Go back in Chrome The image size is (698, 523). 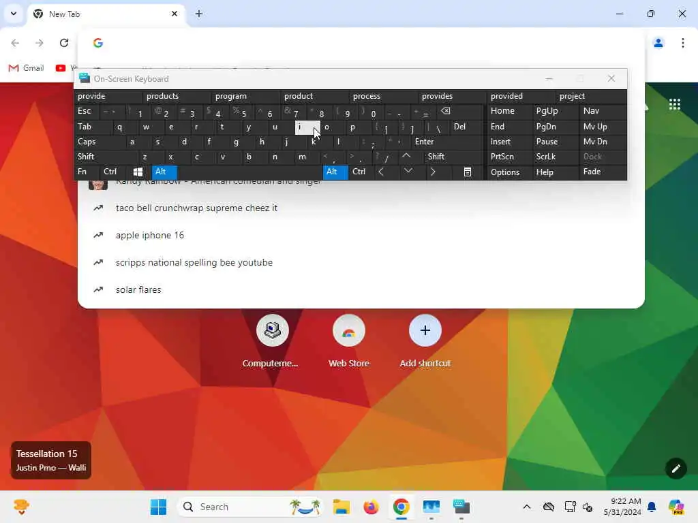pyautogui.click(x=15, y=43)
